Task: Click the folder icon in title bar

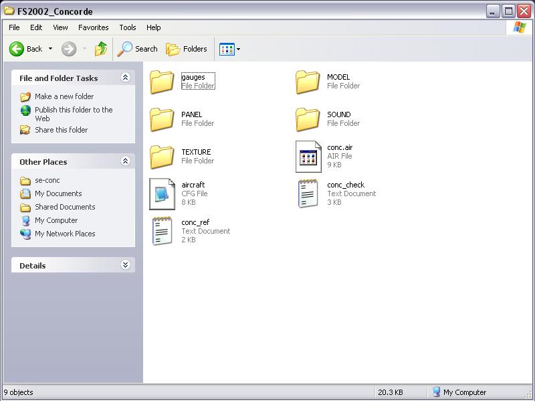Action: click(x=9, y=11)
